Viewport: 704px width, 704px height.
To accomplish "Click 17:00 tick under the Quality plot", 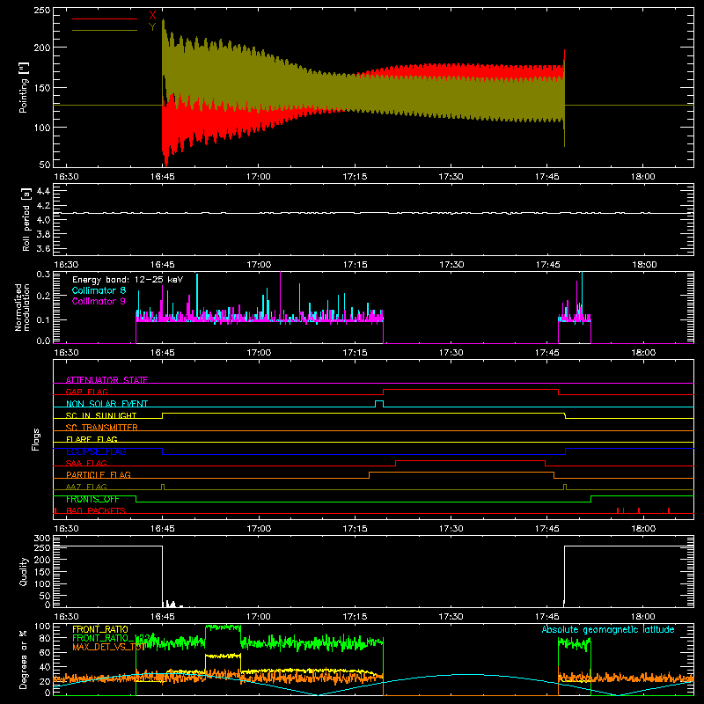I will (x=259, y=617).
